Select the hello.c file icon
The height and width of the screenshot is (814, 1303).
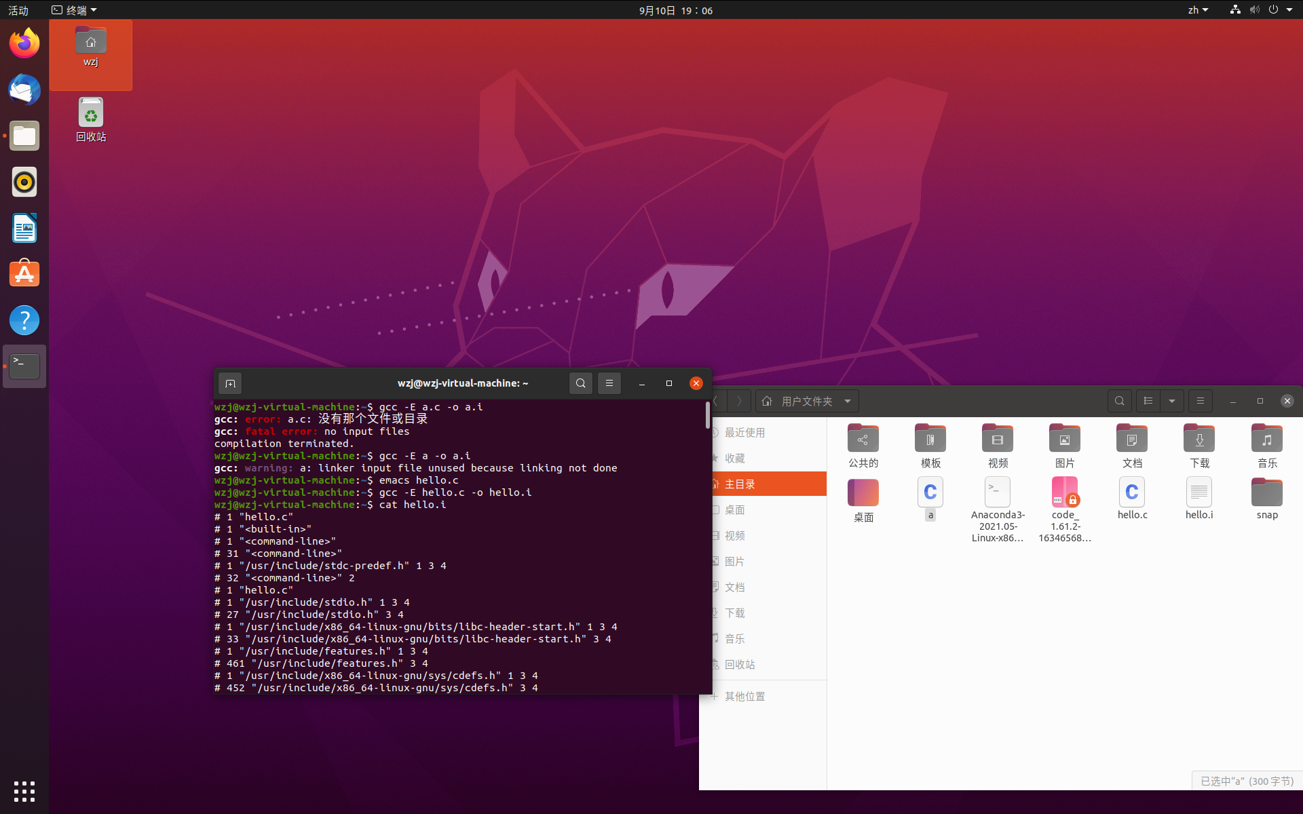click(1131, 493)
